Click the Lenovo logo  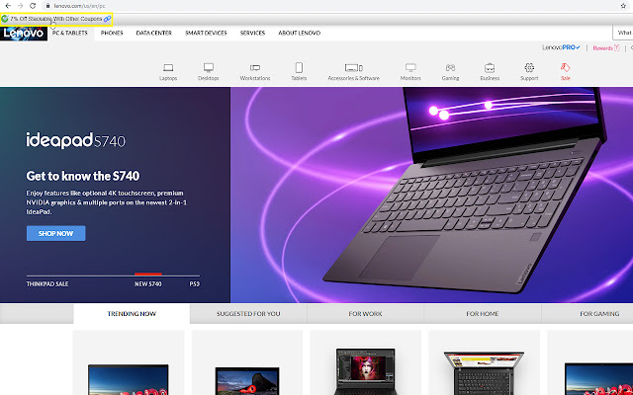[24, 33]
